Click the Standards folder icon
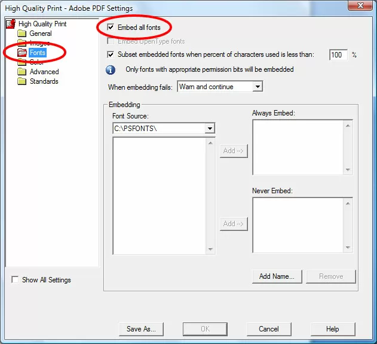Image resolution: width=377 pixels, height=344 pixels. click(x=22, y=81)
